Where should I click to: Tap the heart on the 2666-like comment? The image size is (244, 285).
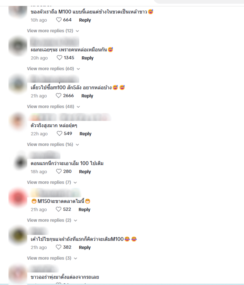59,96
